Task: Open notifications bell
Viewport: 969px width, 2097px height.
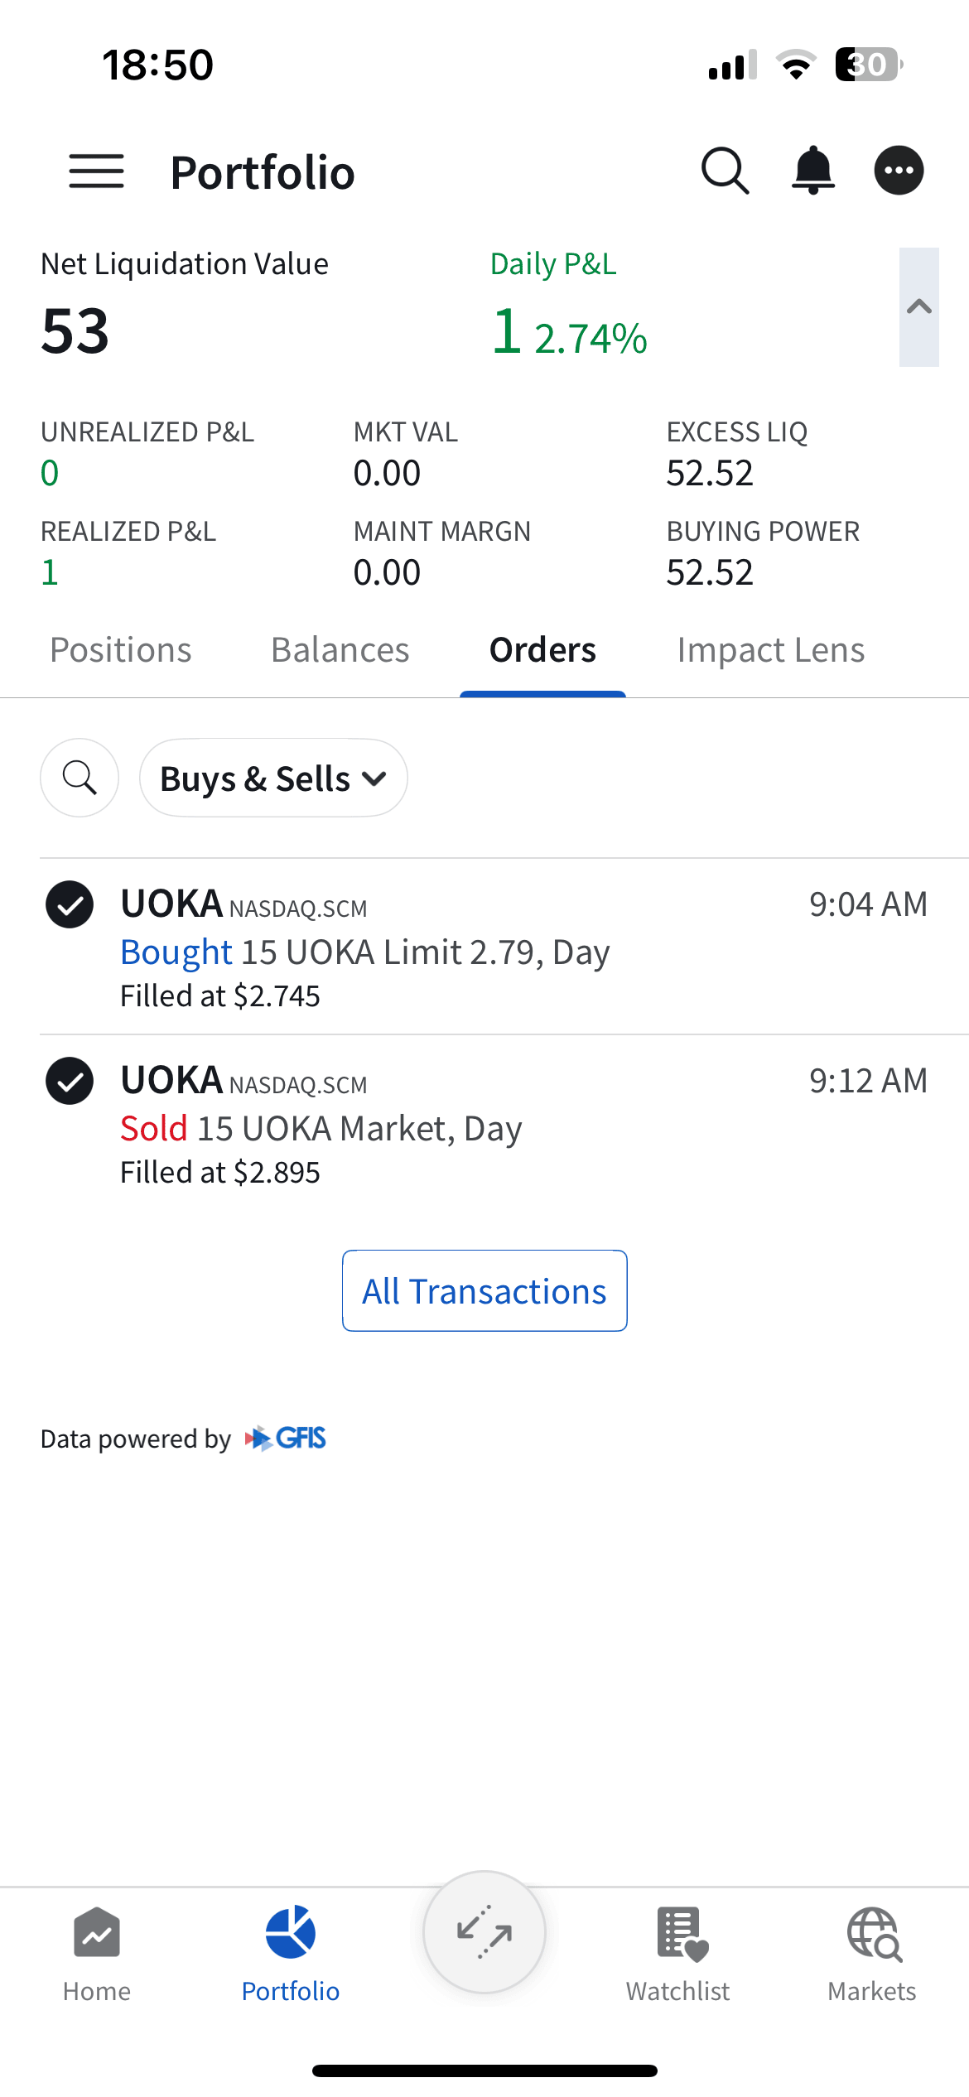Action: coord(813,171)
